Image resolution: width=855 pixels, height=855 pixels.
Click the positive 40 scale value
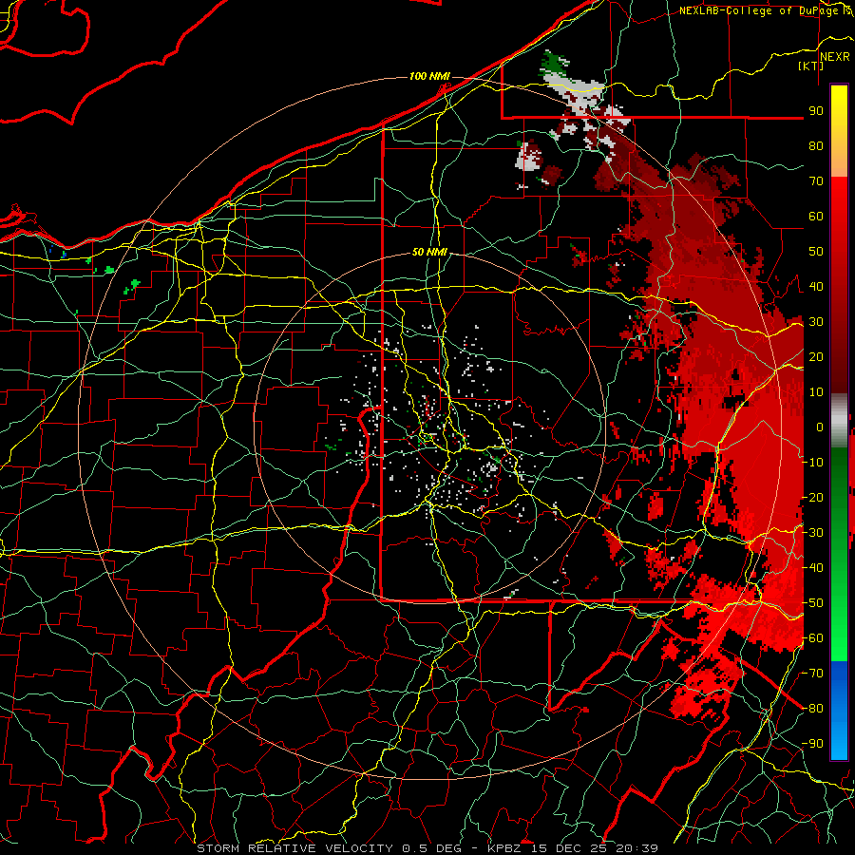point(816,286)
